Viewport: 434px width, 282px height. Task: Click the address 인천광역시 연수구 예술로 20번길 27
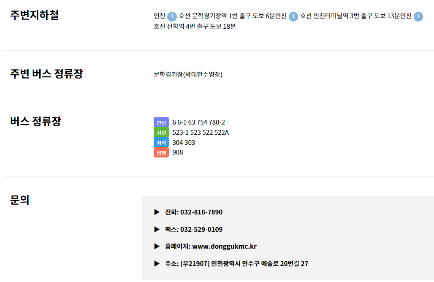coord(260,264)
